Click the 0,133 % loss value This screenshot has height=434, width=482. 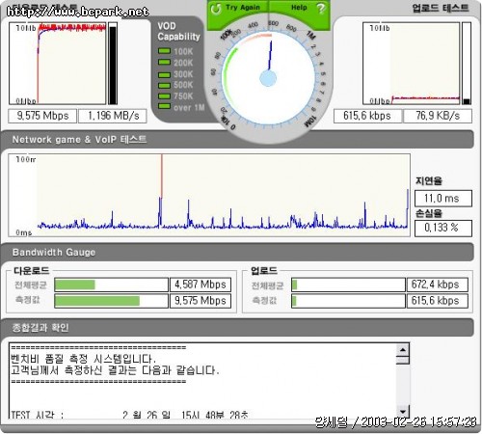point(443,228)
